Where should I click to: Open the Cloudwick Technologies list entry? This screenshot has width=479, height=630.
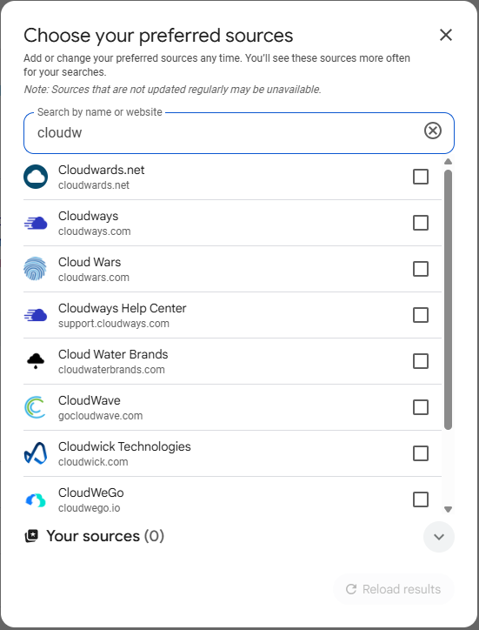tap(232, 453)
